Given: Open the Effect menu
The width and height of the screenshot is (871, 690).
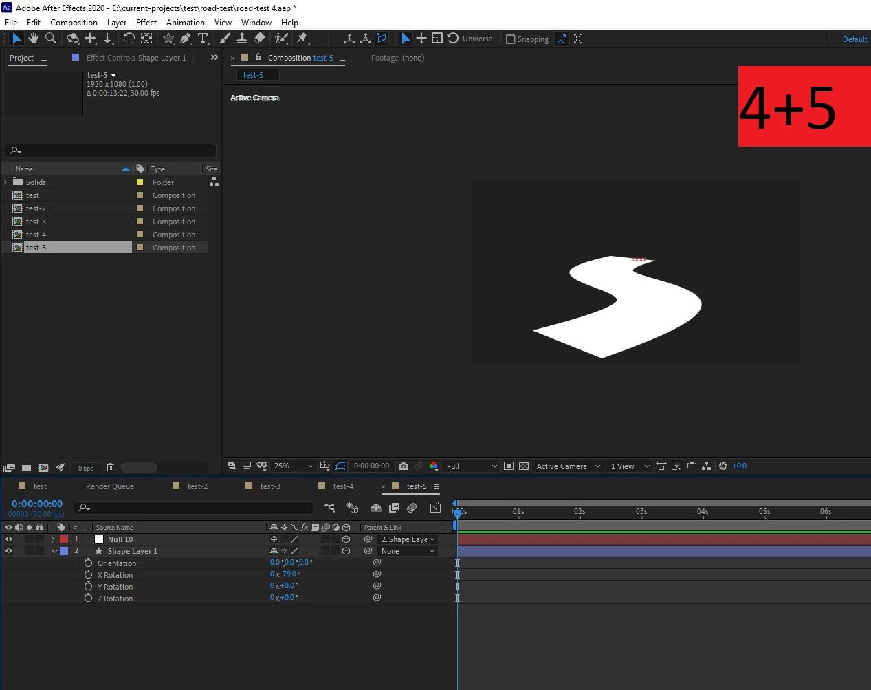Looking at the screenshot, I should [146, 22].
